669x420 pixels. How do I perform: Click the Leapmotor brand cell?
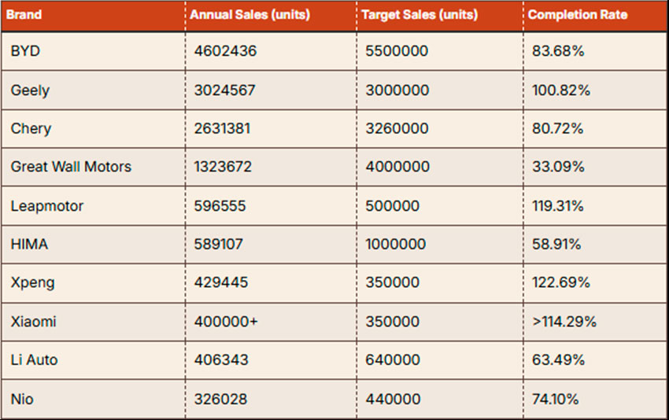(x=47, y=205)
